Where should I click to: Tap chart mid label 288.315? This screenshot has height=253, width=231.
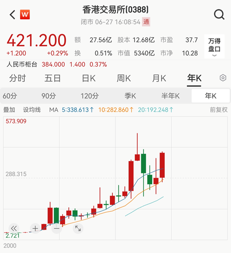pyautogui.click(x=16, y=174)
